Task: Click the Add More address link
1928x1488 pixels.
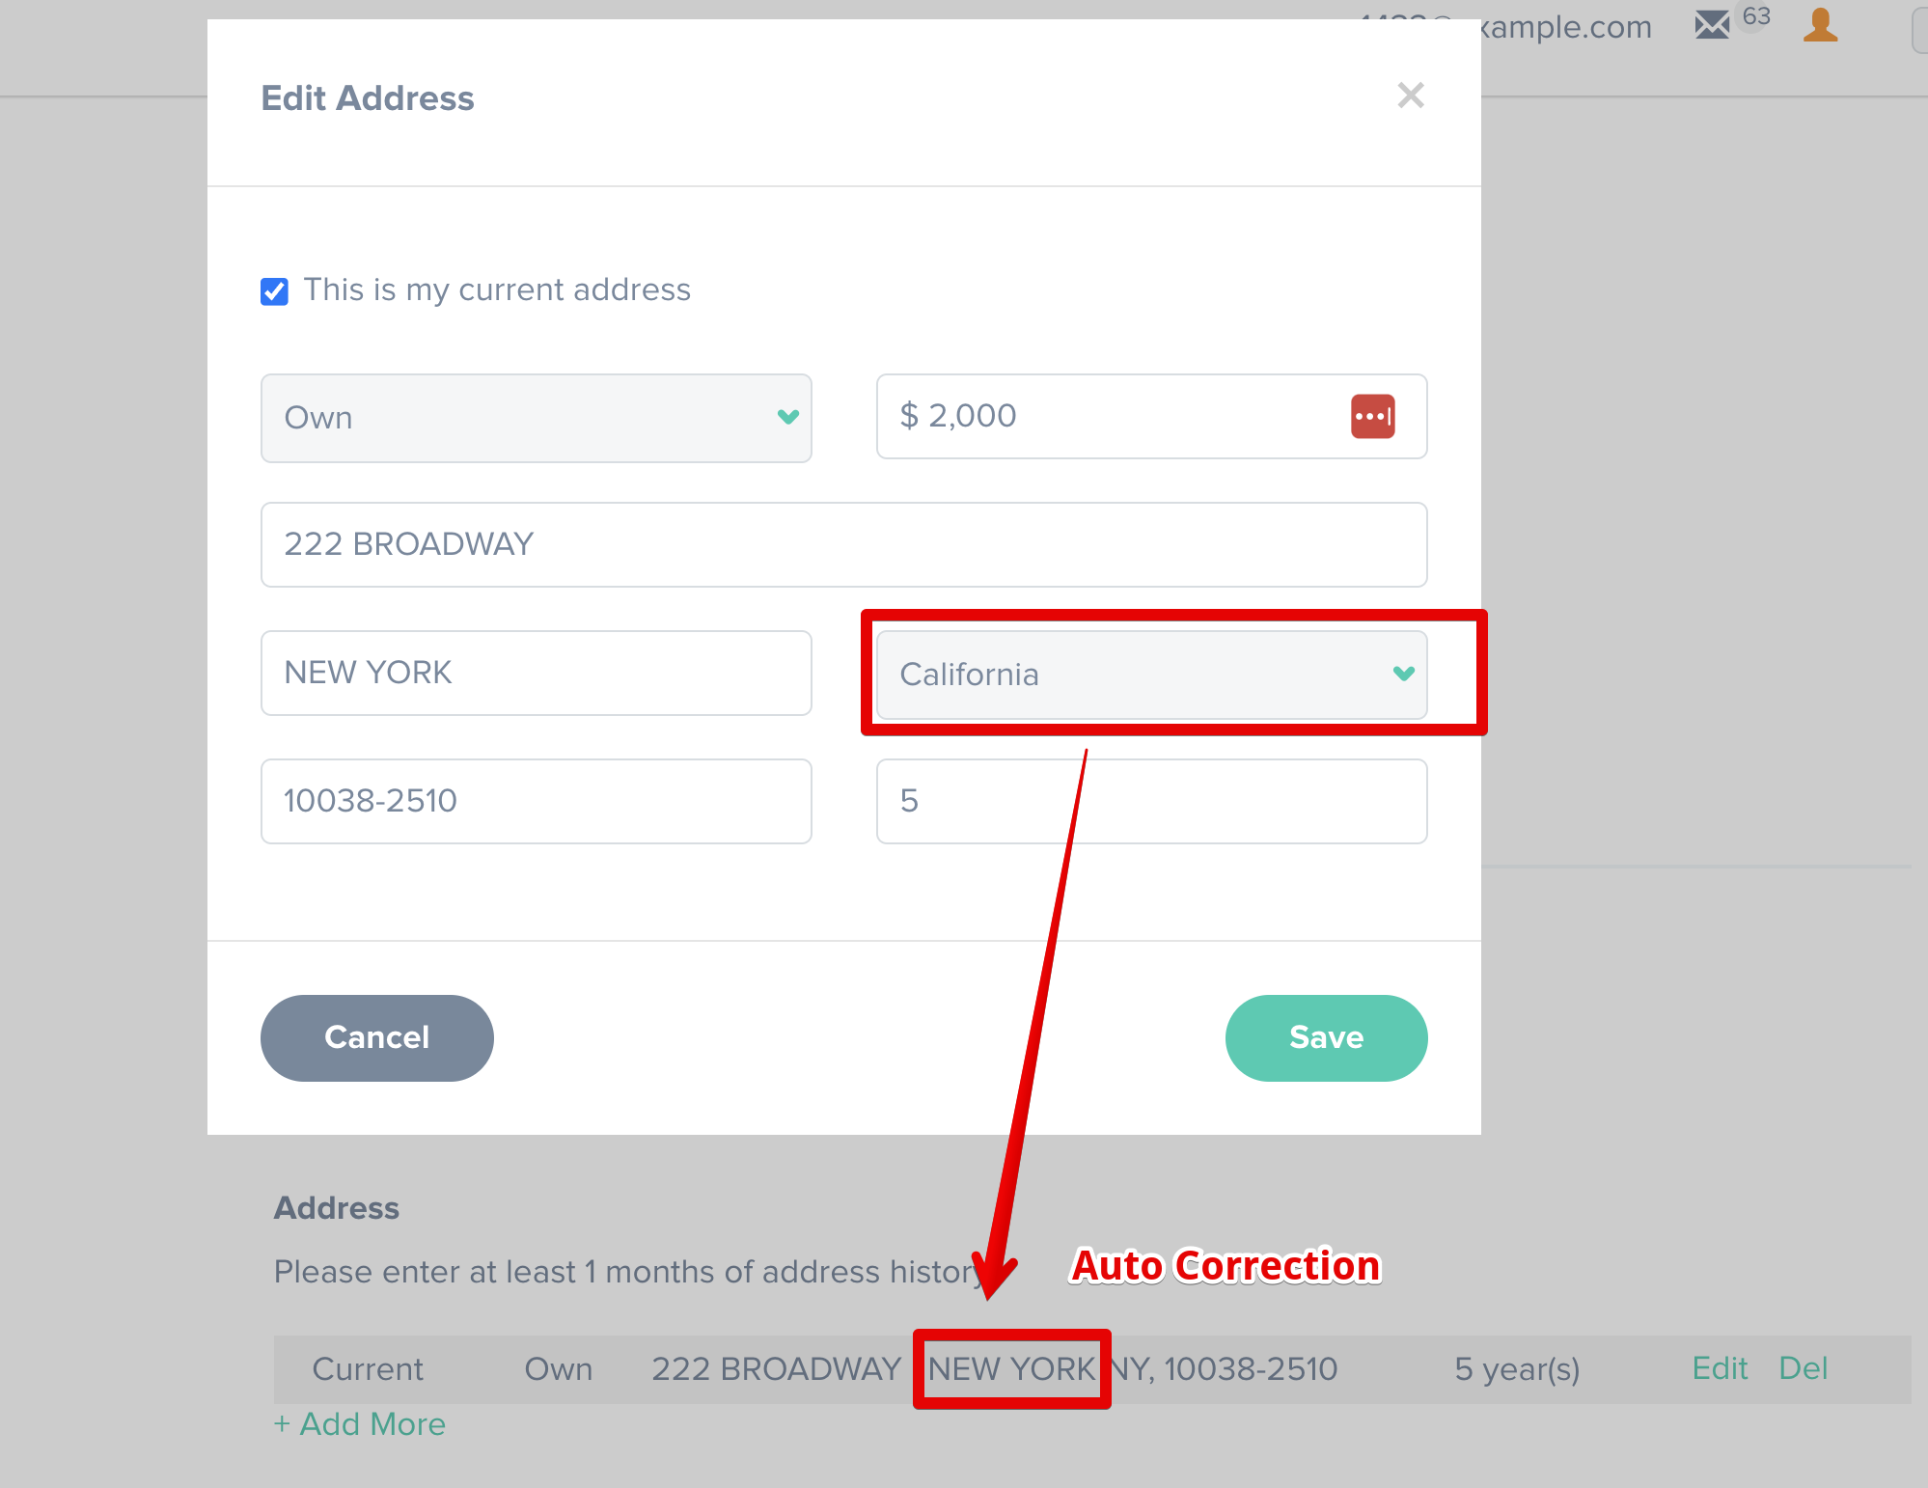Action: click(360, 1424)
